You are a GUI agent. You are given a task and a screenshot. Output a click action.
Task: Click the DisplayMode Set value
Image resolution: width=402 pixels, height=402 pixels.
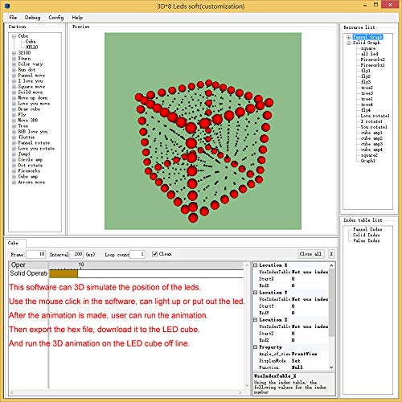[296, 361]
